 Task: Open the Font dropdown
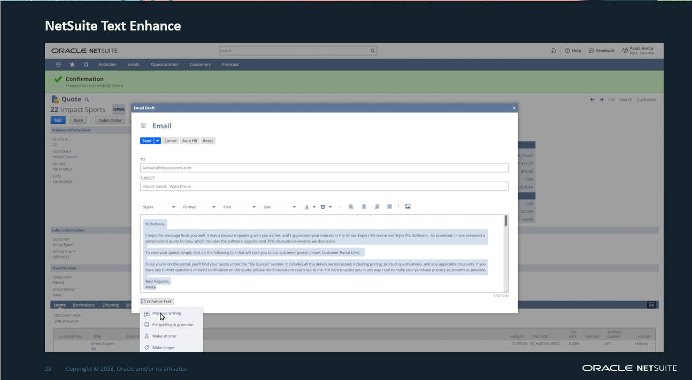pyautogui.click(x=239, y=207)
